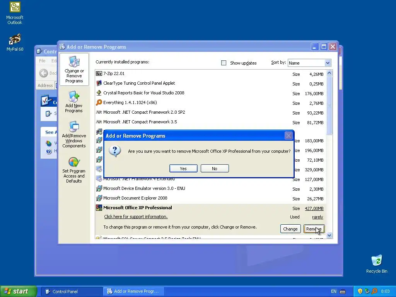This screenshot has height=297, width=396.
Task: Open the Change or Remove Programs panel
Action: point(74,70)
